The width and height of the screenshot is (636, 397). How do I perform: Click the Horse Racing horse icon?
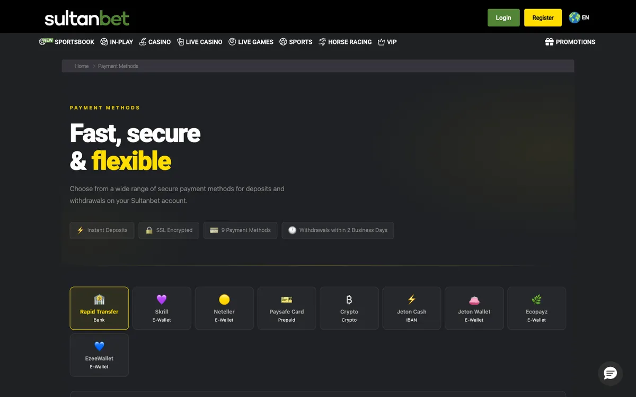(x=322, y=42)
